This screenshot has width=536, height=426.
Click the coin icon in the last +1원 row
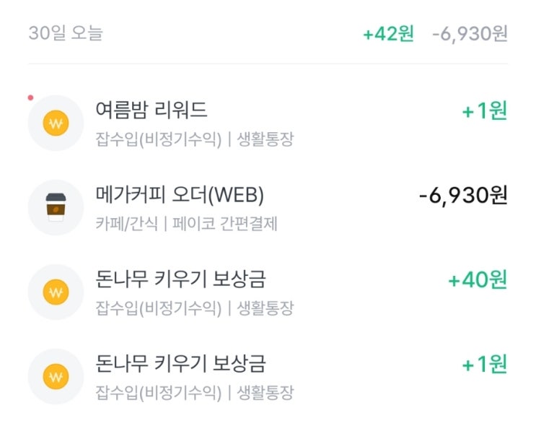tap(56, 376)
